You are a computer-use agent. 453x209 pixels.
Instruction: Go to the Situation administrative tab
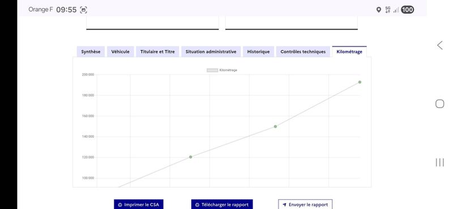click(211, 52)
